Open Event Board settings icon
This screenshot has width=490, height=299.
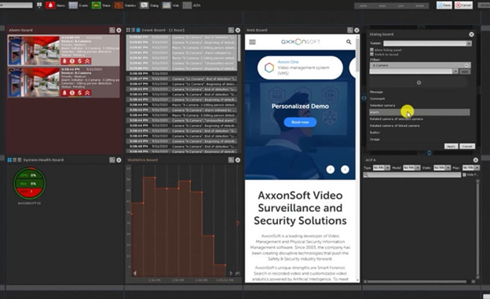(231, 30)
